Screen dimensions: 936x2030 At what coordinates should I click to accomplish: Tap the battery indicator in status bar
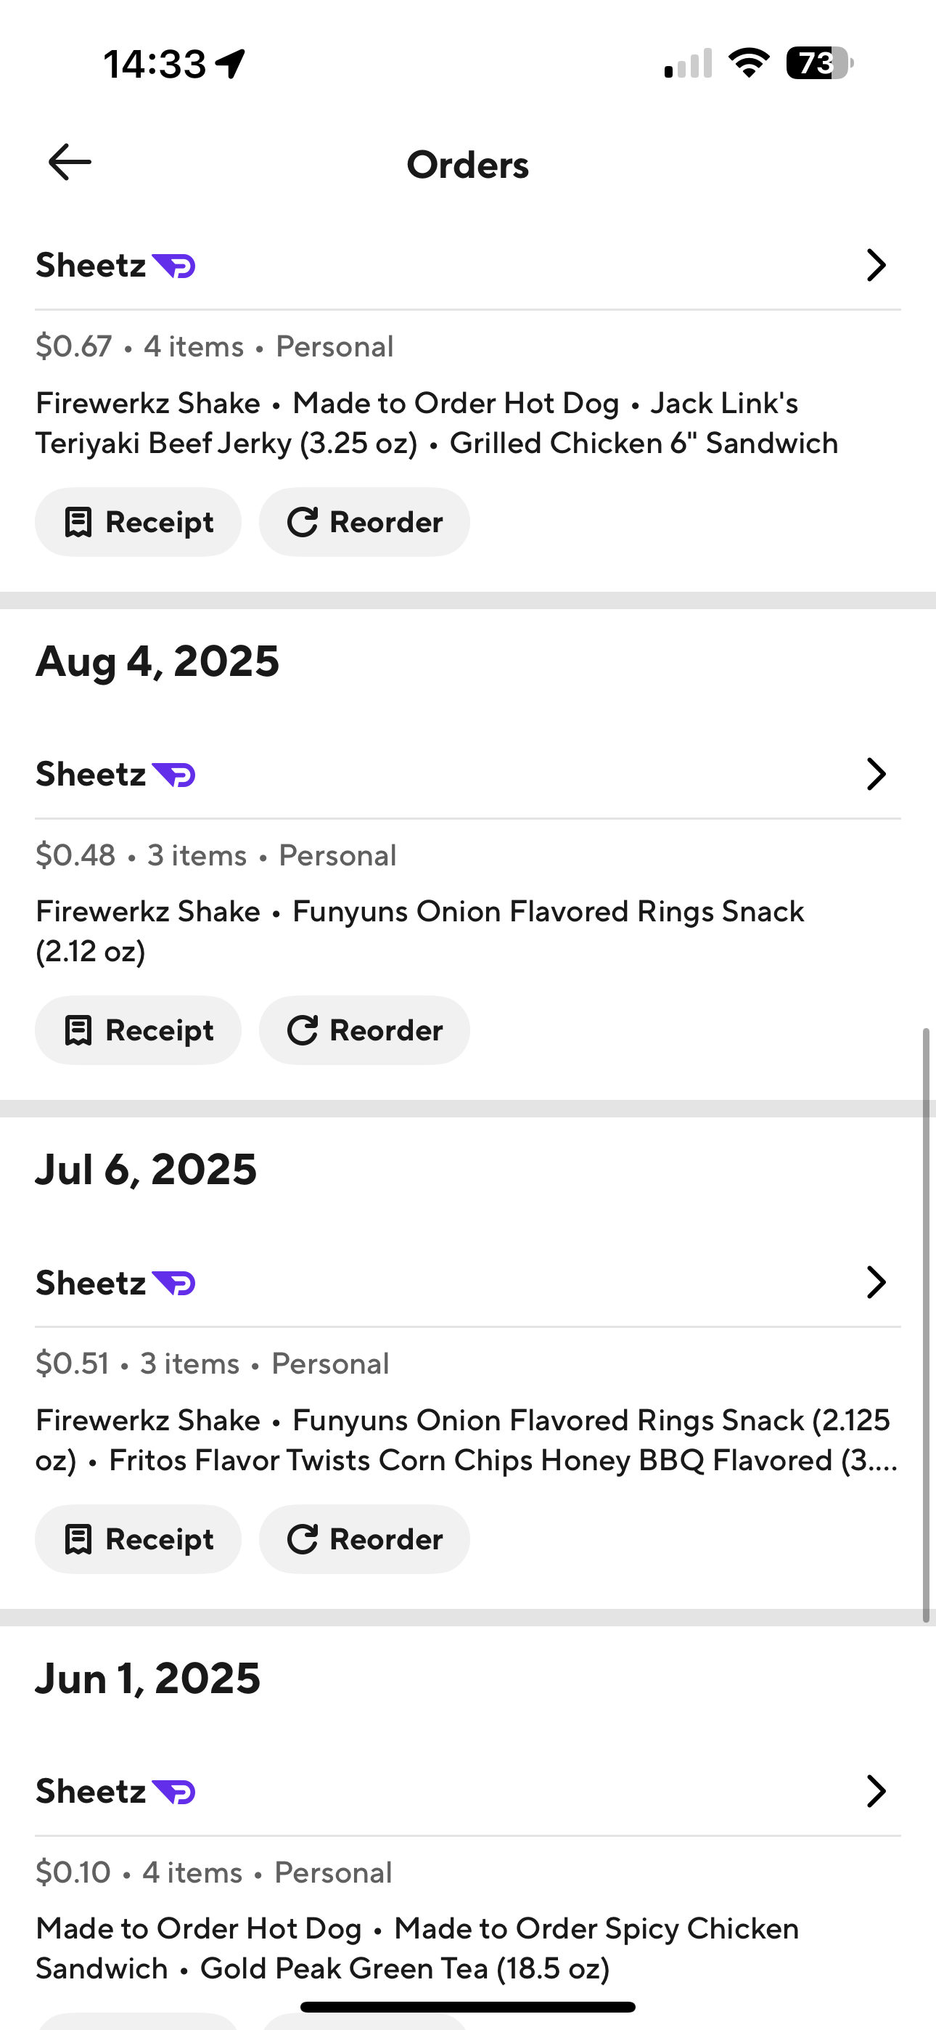point(819,63)
